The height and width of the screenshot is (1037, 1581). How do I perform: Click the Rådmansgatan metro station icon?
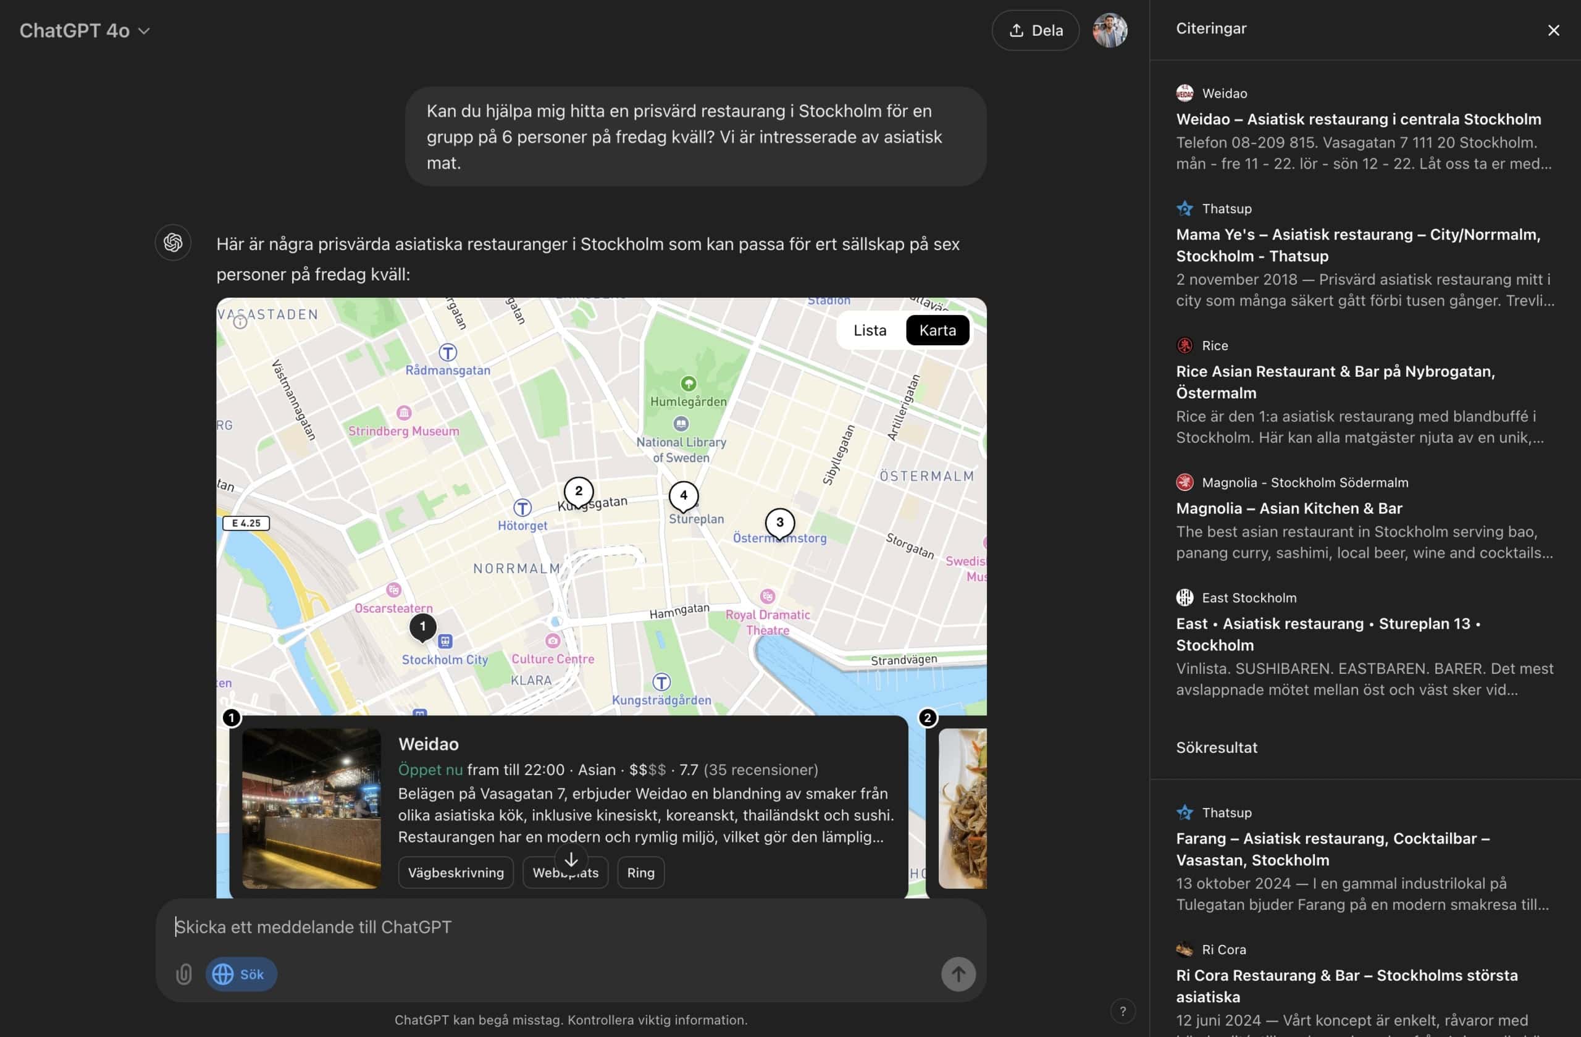(x=448, y=352)
